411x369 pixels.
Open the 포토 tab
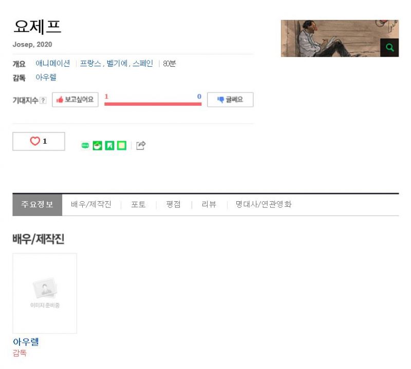click(x=138, y=204)
